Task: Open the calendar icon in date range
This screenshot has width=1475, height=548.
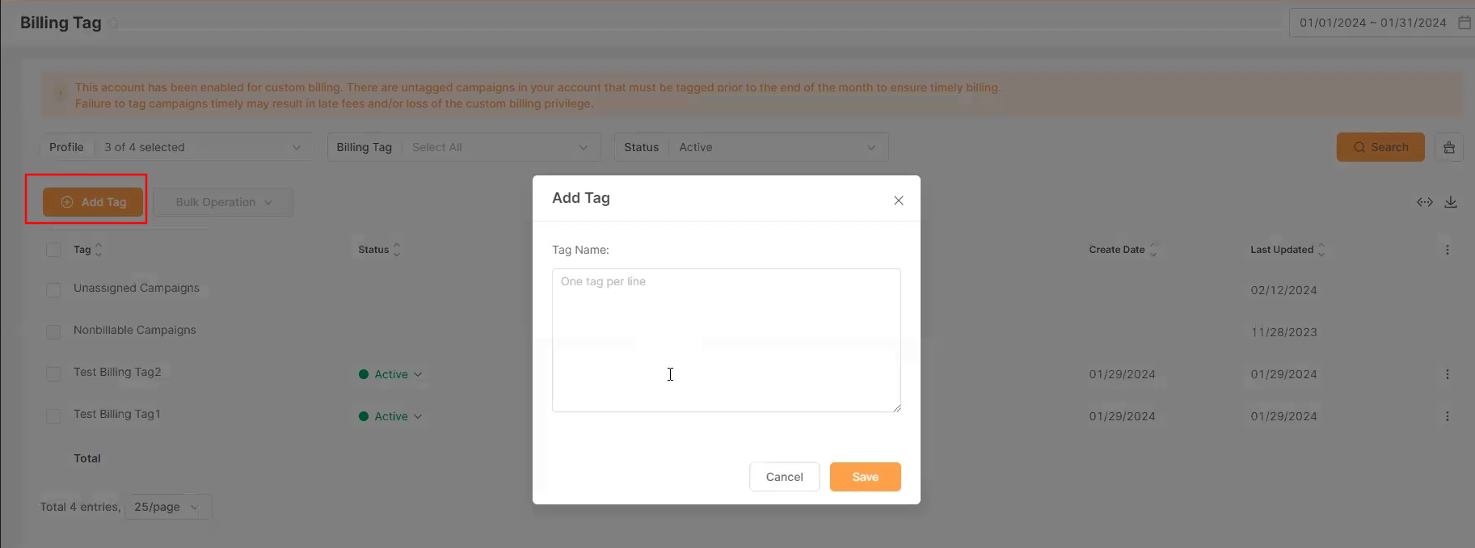Action: pos(1464,23)
